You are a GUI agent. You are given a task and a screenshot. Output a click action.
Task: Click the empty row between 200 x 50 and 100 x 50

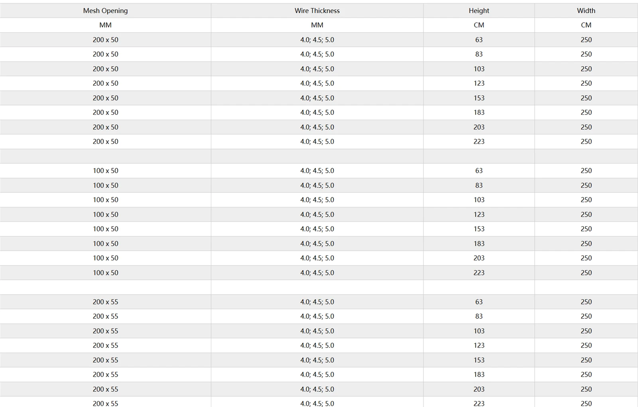point(319,156)
